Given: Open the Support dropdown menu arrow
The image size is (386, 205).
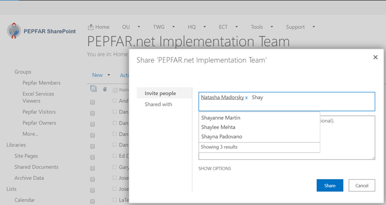Looking at the screenshot, I should click(x=314, y=27).
